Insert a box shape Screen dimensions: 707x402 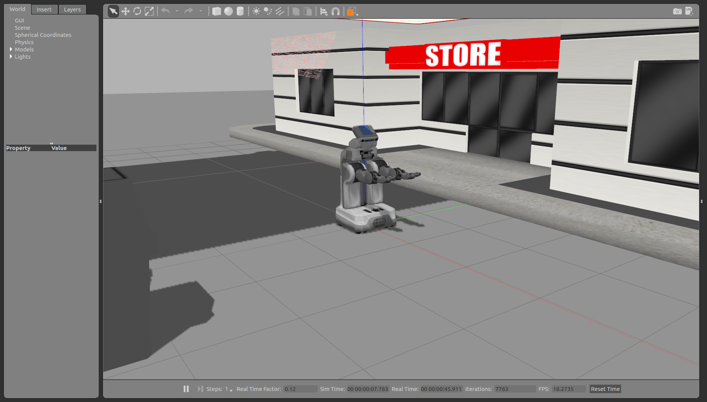point(216,11)
